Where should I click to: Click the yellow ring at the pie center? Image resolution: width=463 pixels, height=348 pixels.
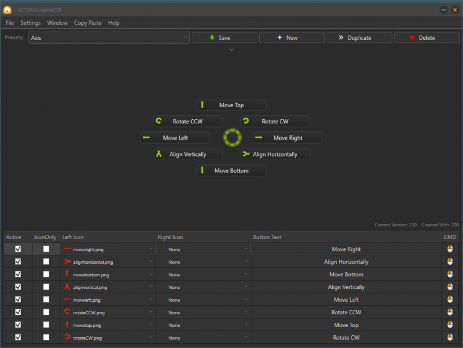point(232,138)
